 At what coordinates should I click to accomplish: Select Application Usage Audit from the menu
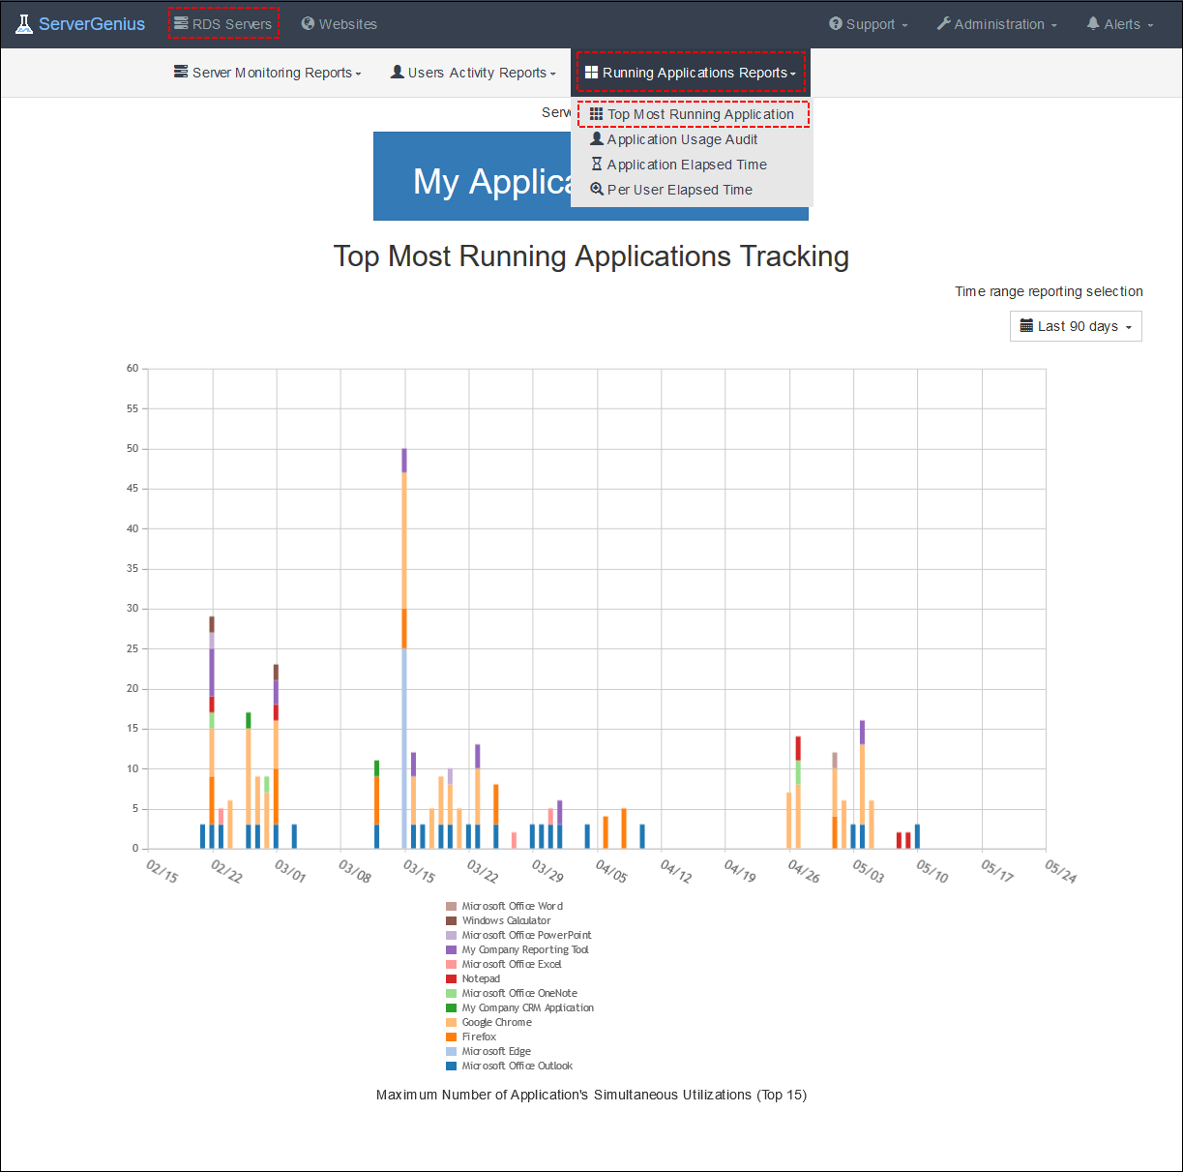click(x=681, y=138)
